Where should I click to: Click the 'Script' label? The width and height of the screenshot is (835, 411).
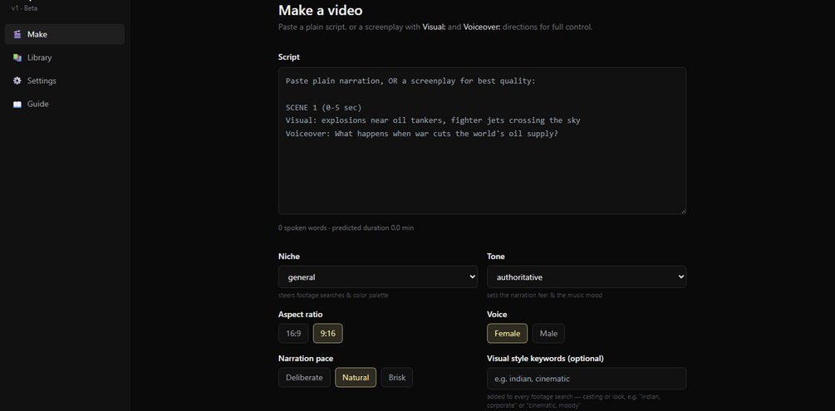coord(288,57)
